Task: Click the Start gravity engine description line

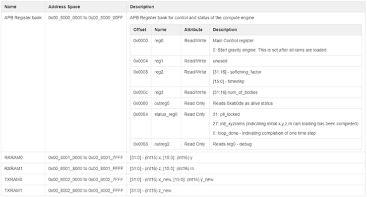Action: (269, 50)
